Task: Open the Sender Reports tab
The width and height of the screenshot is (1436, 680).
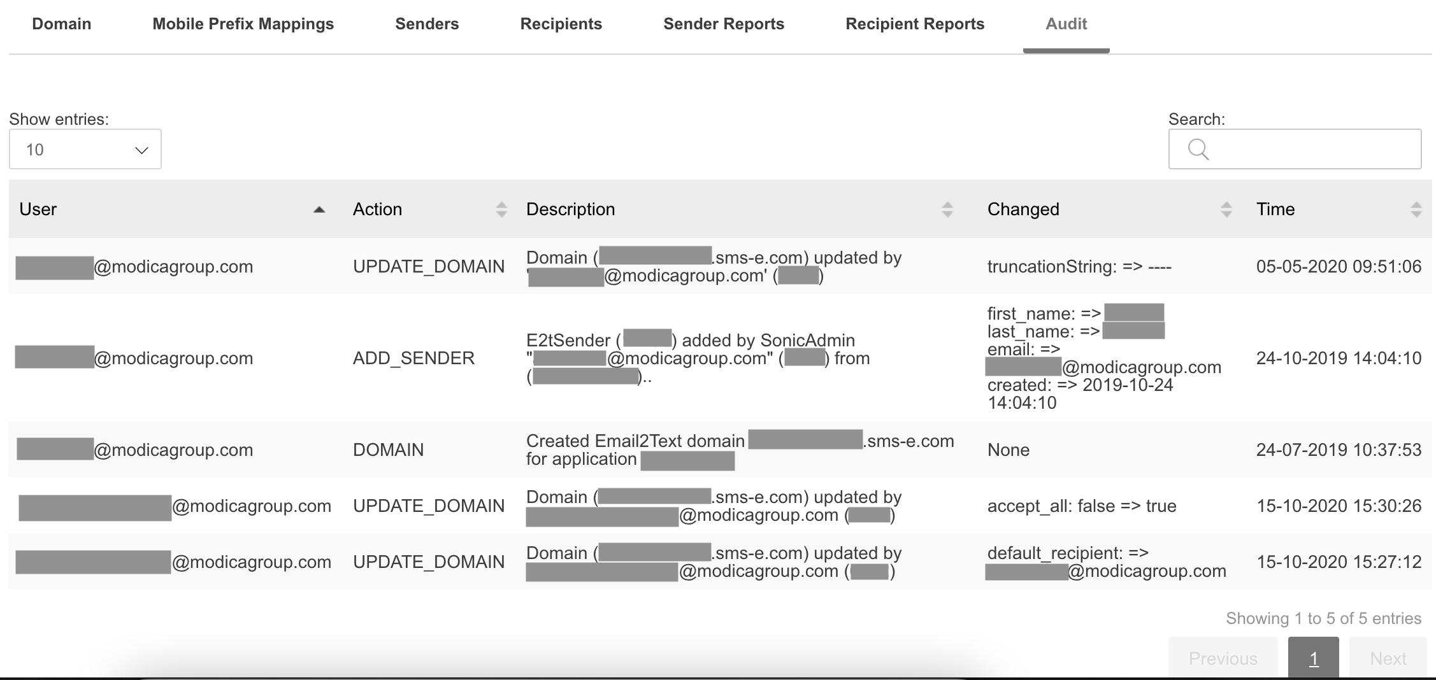Action: pos(724,24)
